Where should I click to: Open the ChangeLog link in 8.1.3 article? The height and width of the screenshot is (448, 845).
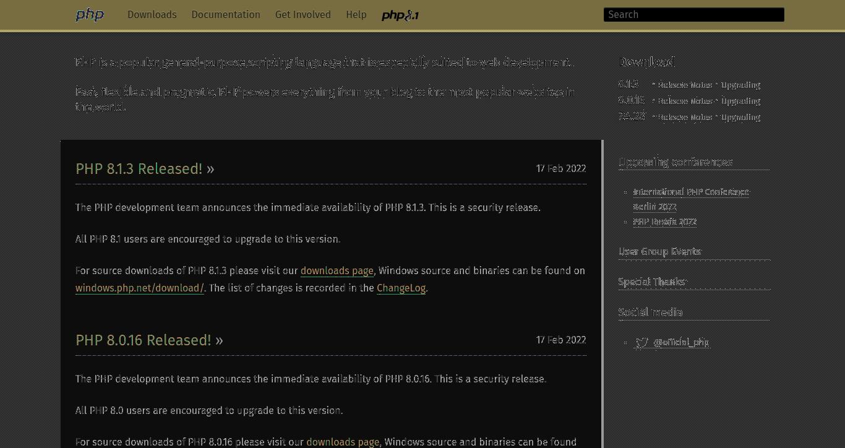pyautogui.click(x=401, y=288)
